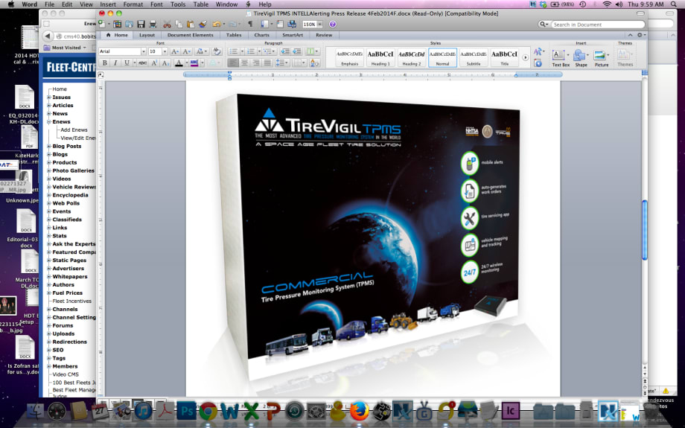Expand the Blog Posts tree node
The height and width of the screenshot is (428, 685).
[49, 146]
